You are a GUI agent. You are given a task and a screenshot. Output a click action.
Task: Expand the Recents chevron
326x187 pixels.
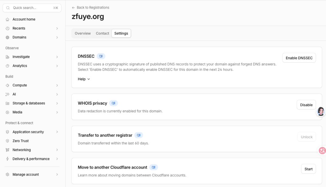57,29
